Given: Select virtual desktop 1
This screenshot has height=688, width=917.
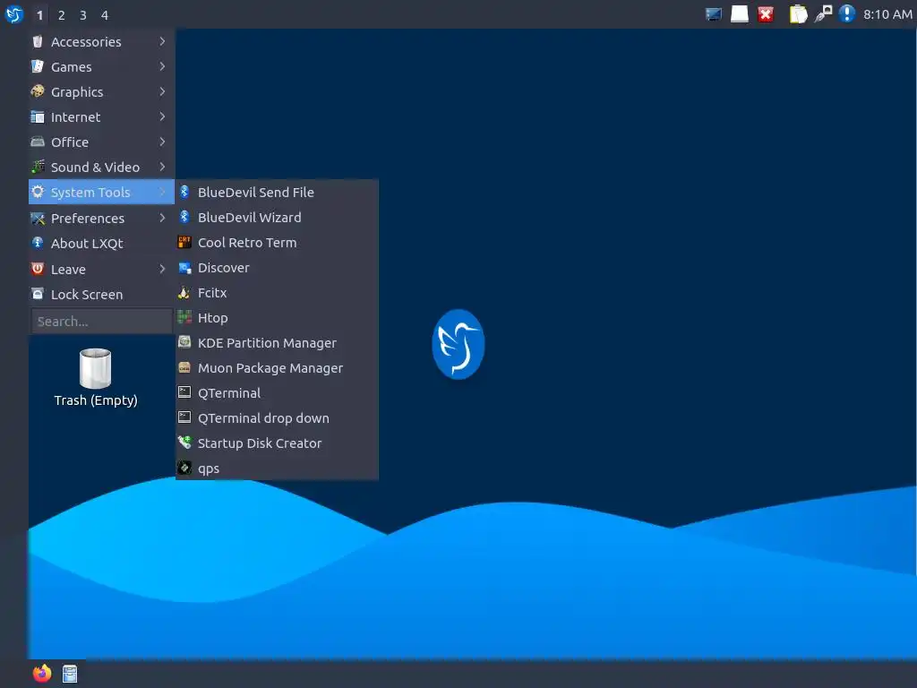Looking at the screenshot, I should (39, 15).
